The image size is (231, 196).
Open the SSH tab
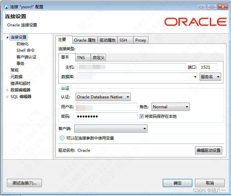125,40
